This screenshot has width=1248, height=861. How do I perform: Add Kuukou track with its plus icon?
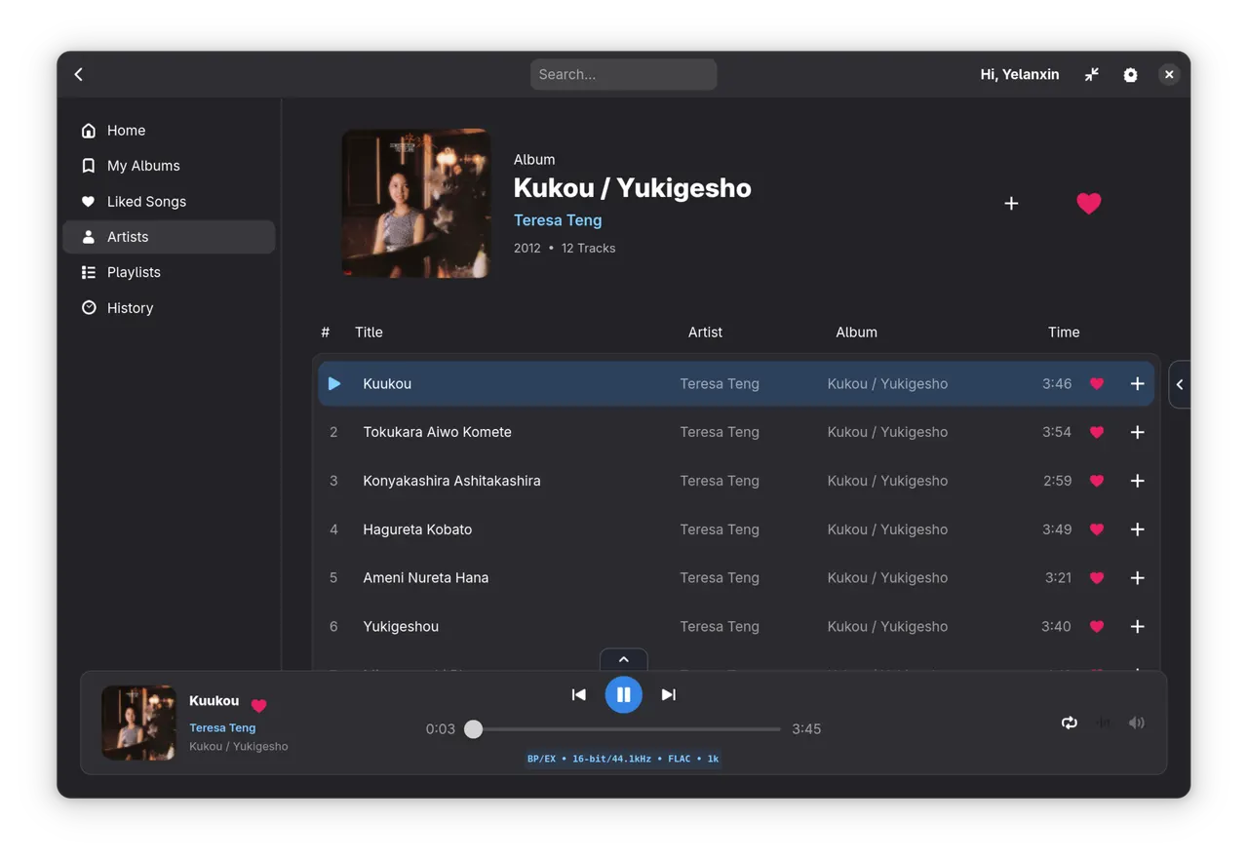tap(1137, 384)
